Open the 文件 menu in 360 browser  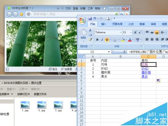(68, 8)
